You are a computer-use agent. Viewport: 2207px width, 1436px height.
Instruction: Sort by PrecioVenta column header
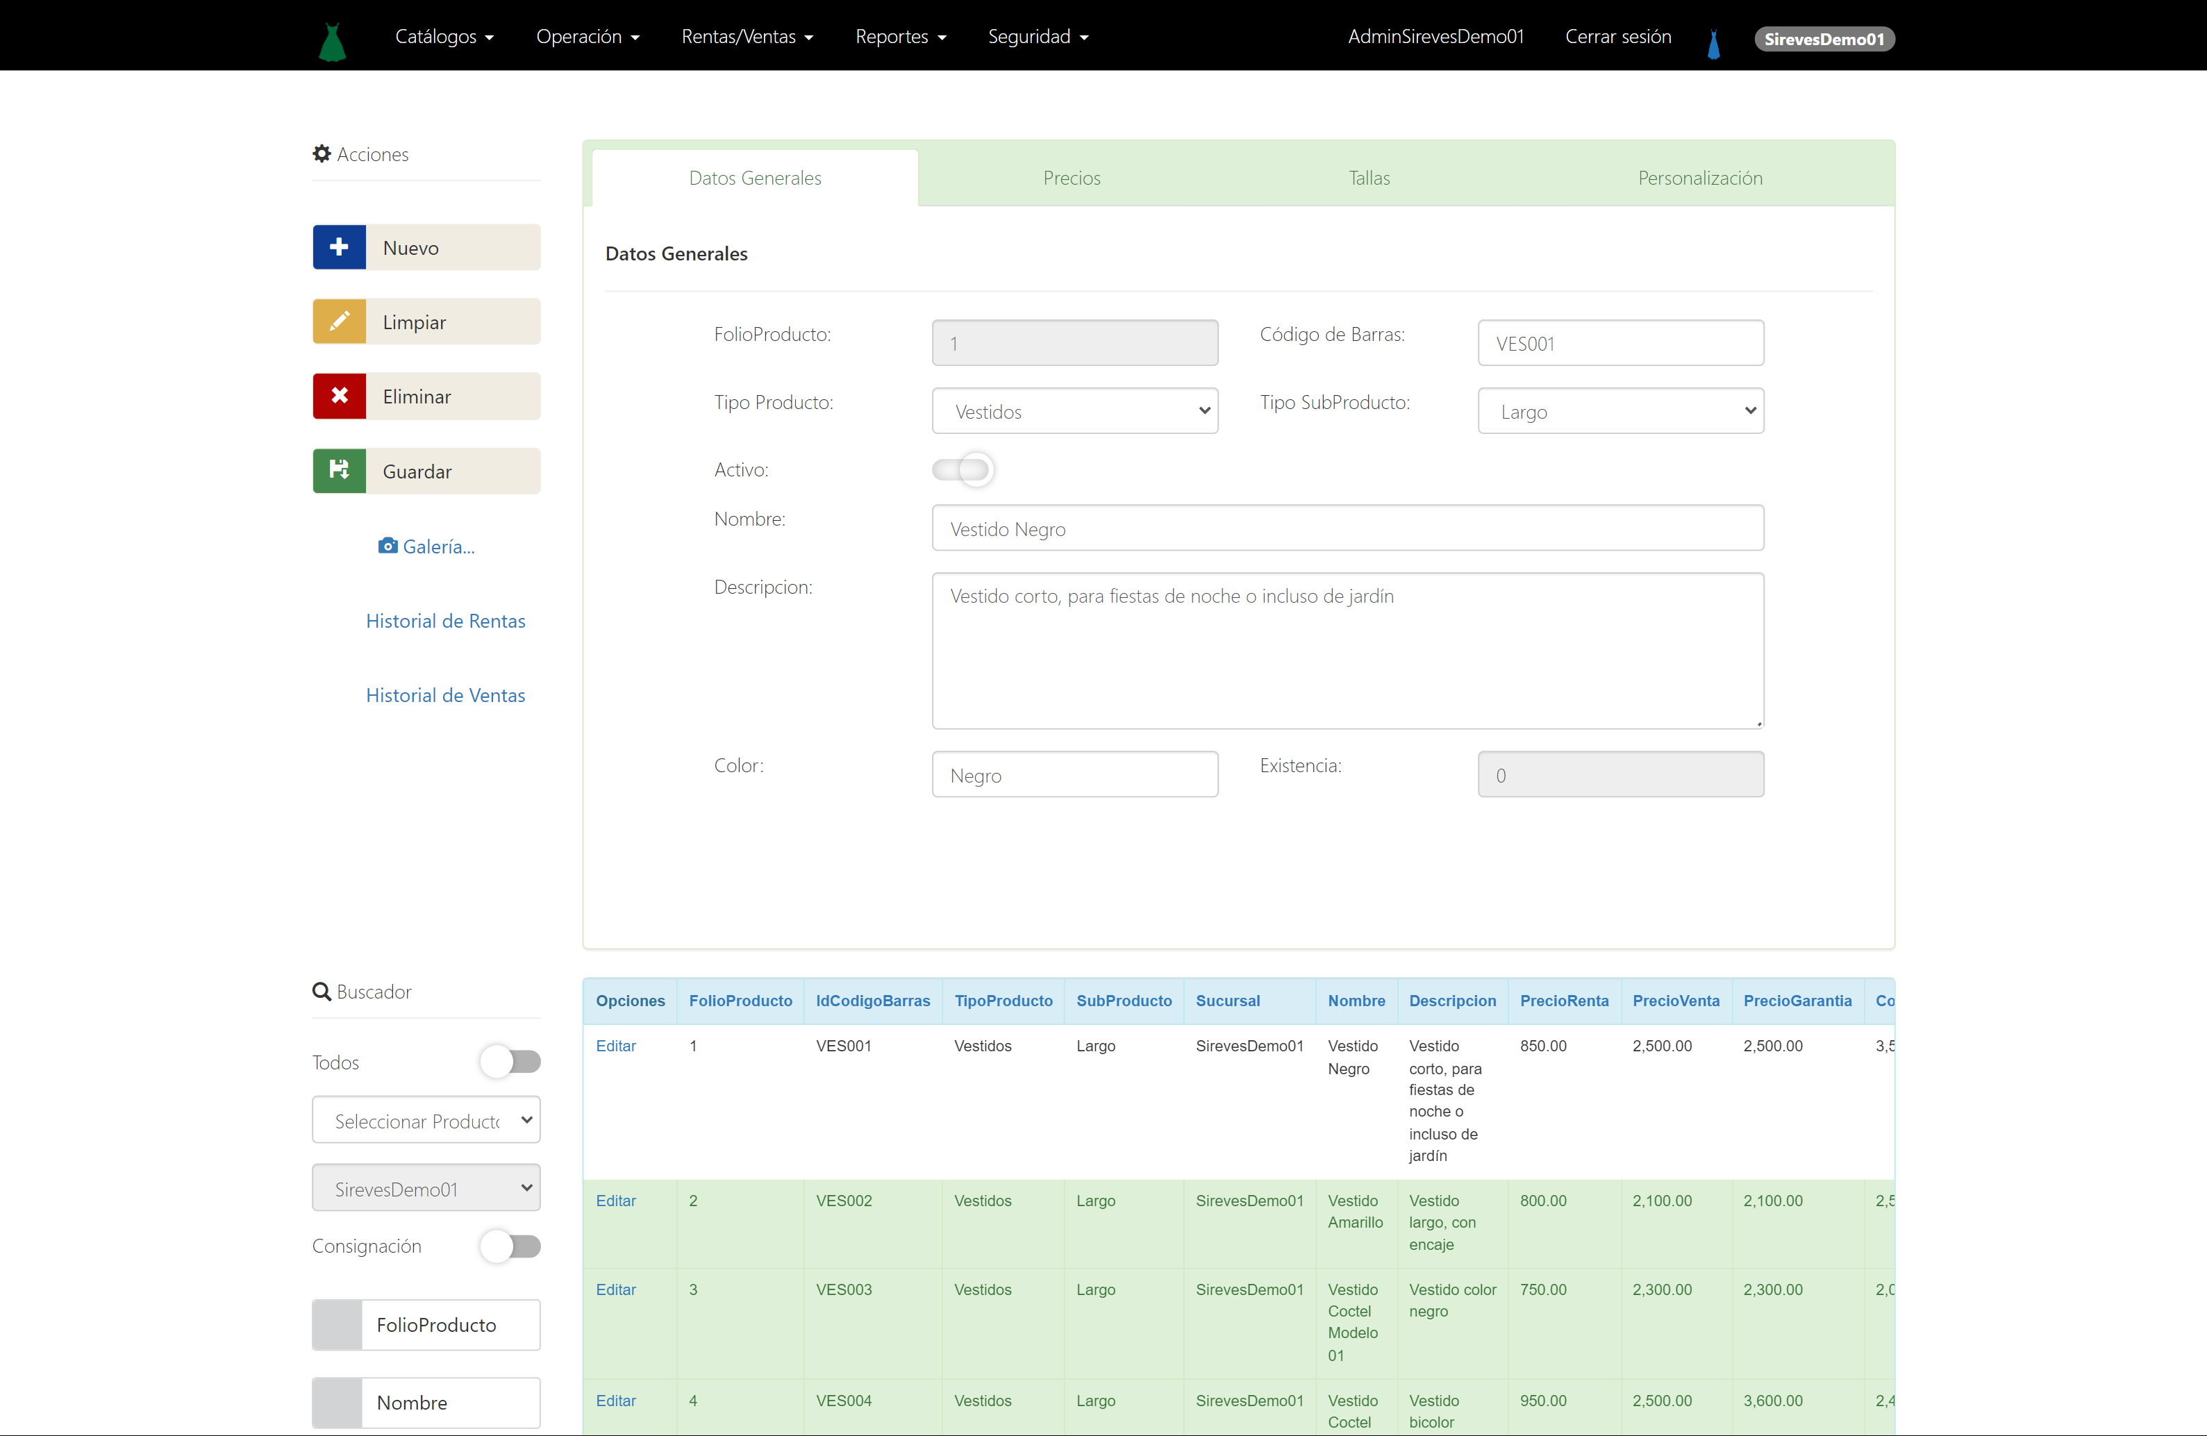tap(1676, 1001)
